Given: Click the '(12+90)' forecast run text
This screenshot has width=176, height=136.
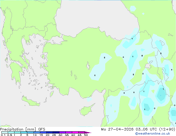Looking at the screenshot, I should tap(167, 129).
